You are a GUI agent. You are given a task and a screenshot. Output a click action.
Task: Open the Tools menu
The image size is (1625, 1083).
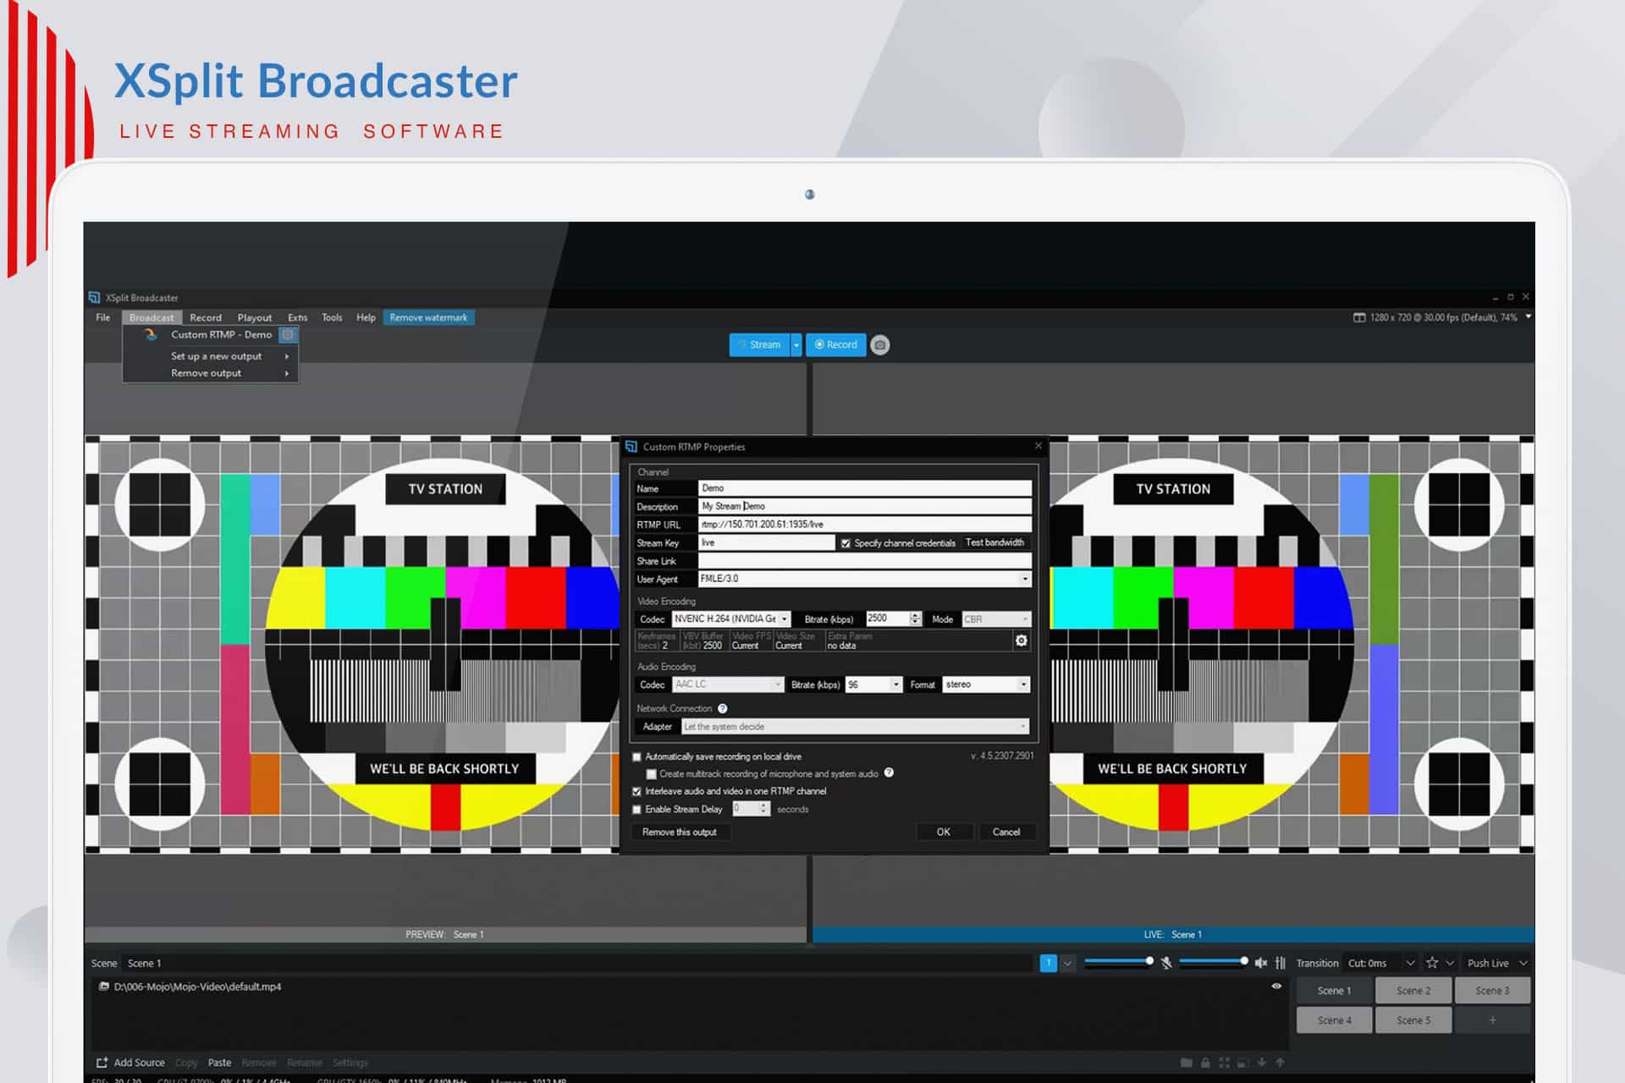click(332, 317)
